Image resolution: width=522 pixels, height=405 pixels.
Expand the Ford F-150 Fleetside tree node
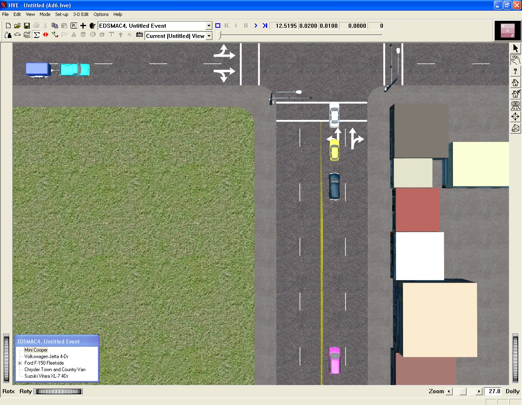pos(20,363)
